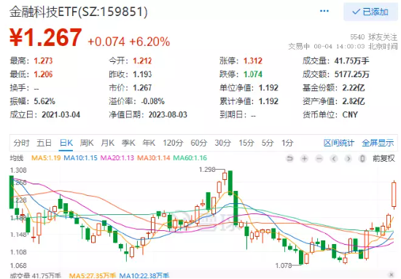Select the 120分 interval tab
The width and height of the screenshot is (401, 279).
click(173, 143)
